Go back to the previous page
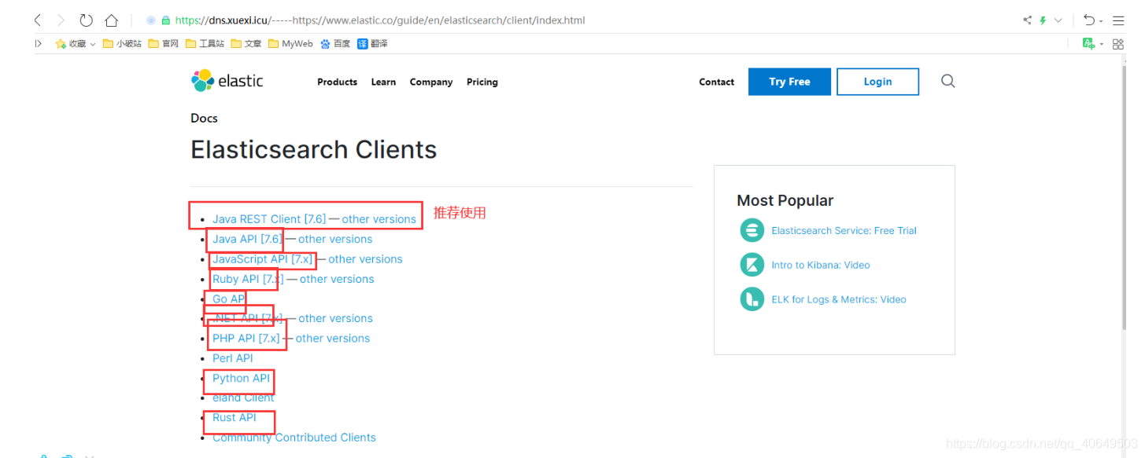The height and width of the screenshot is (458, 1145). point(37,20)
